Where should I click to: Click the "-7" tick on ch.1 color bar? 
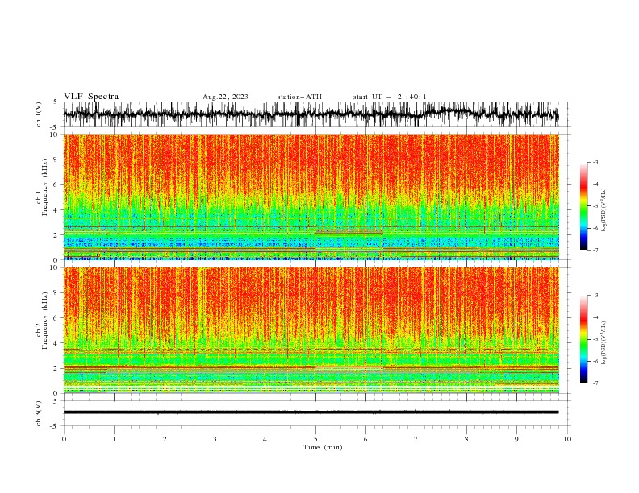click(595, 250)
